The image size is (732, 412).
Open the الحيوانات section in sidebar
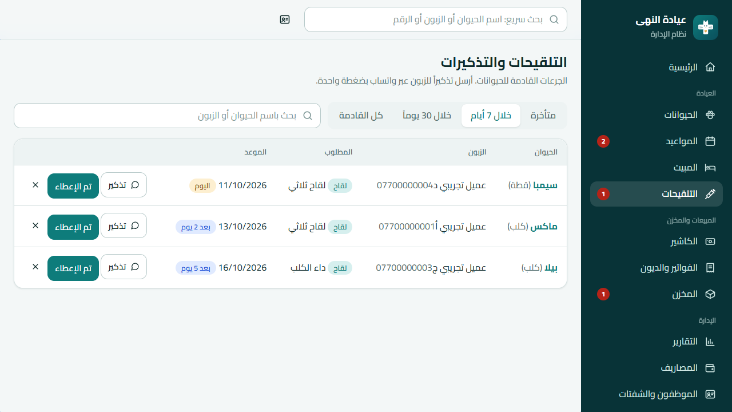point(657,115)
